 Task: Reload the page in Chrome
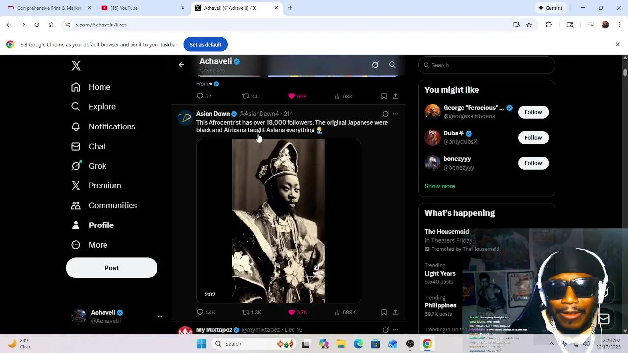pyautogui.click(x=37, y=25)
